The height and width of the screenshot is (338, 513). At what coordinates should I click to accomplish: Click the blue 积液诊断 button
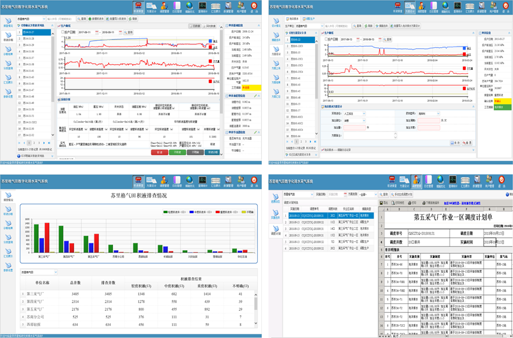click(212, 152)
